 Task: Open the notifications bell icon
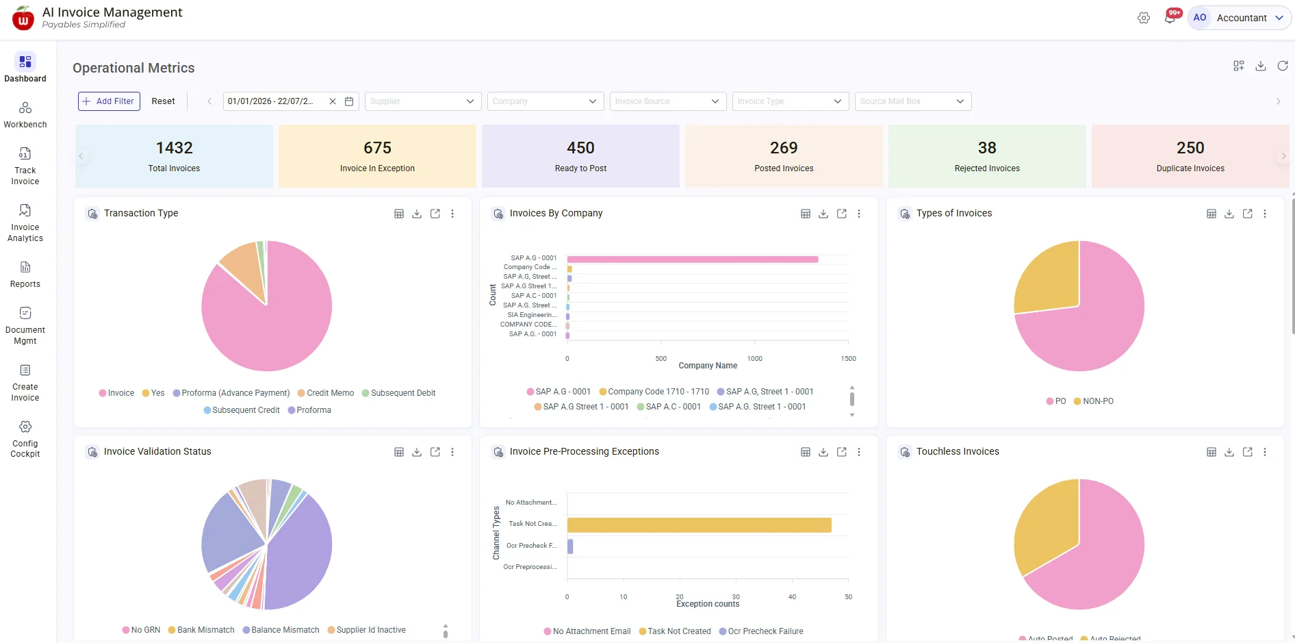pos(1170,18)
